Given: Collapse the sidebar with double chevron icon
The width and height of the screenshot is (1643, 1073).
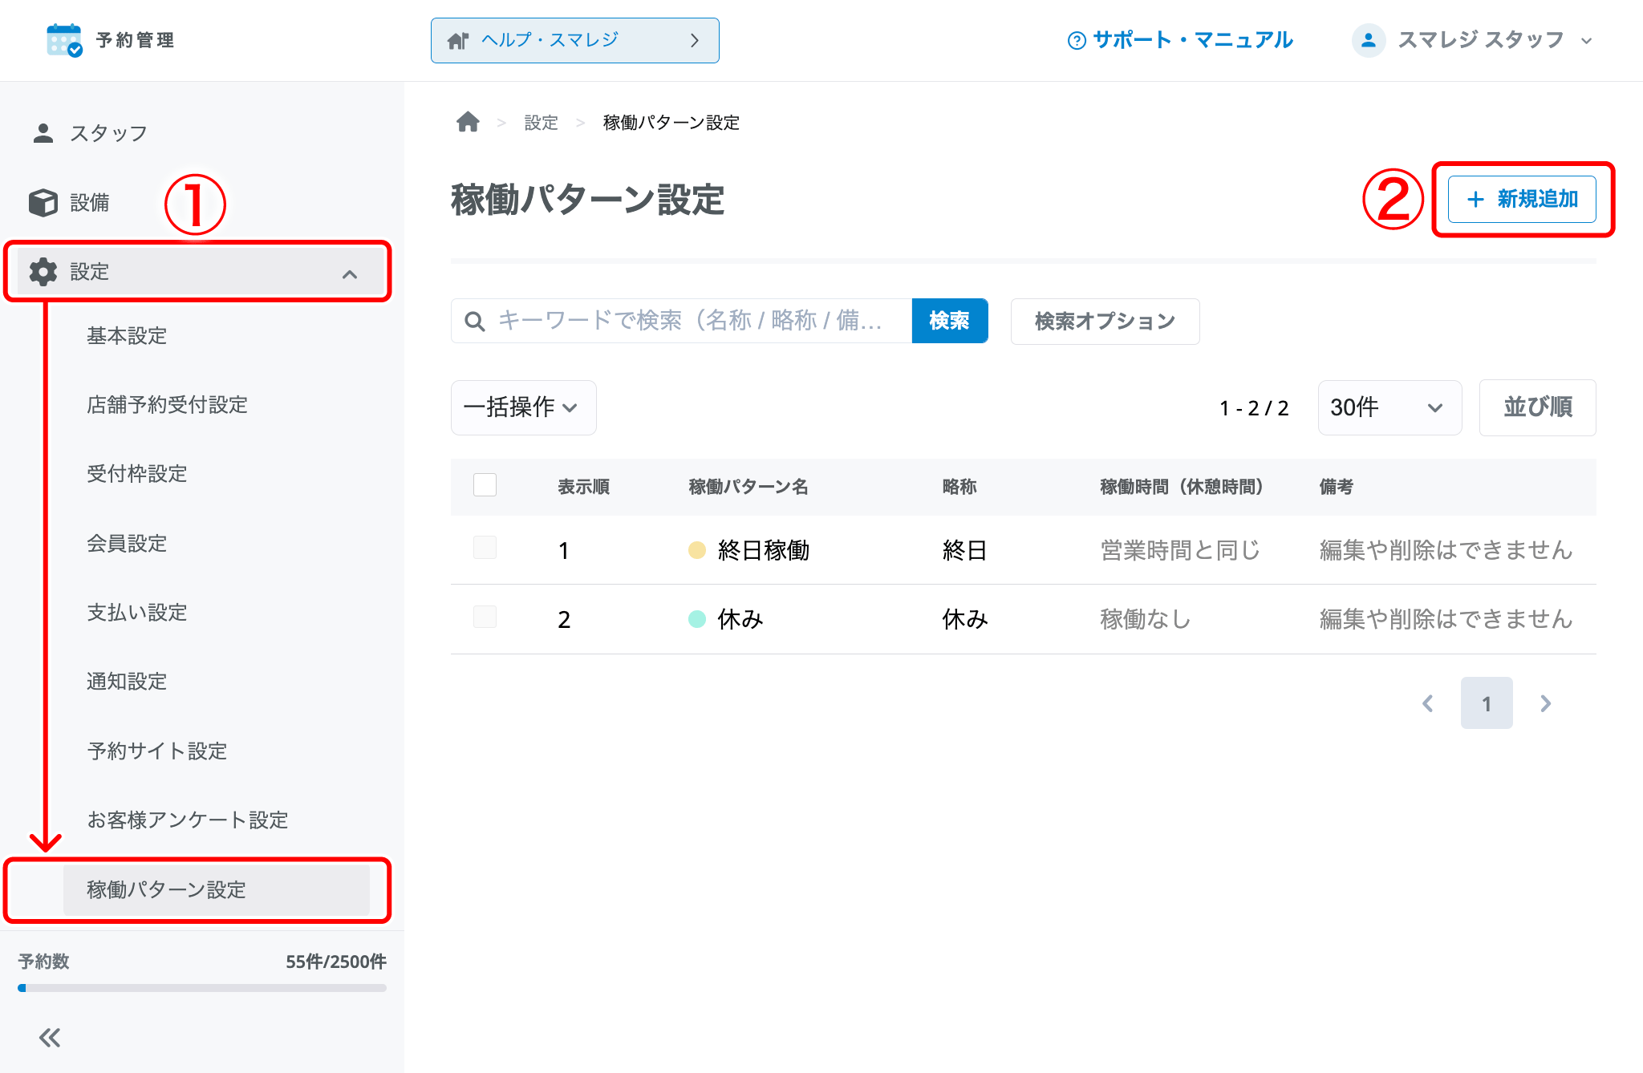Looking at the screenshot, I should (50, 1038).
